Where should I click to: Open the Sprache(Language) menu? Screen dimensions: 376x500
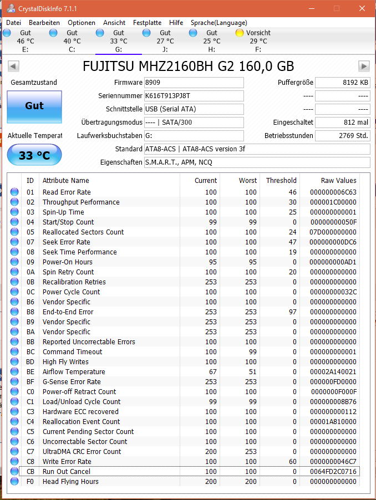pos(219,23)
